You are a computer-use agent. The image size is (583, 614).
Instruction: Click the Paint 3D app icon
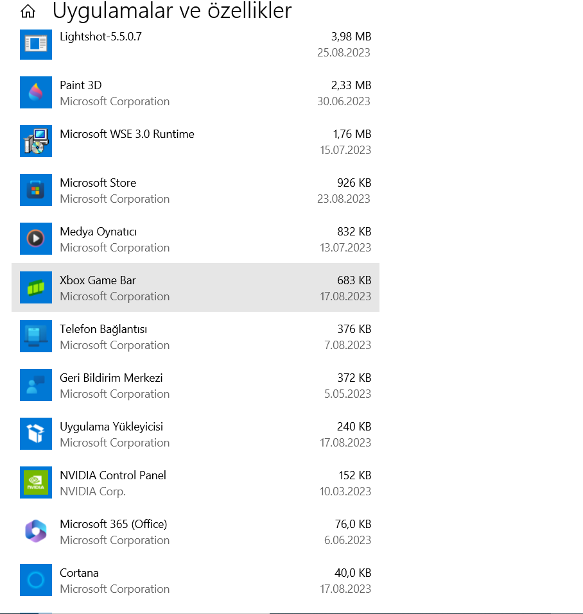(x=36, y=92)
